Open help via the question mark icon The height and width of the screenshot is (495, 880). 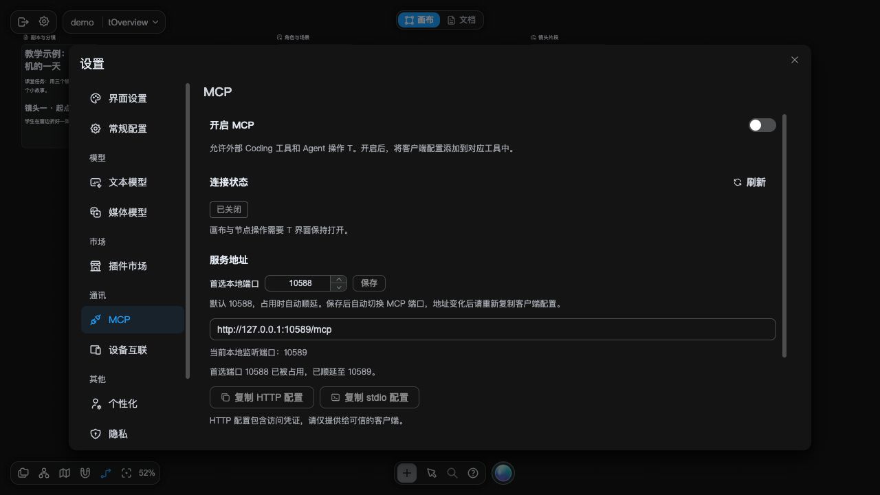click(473, 473)
